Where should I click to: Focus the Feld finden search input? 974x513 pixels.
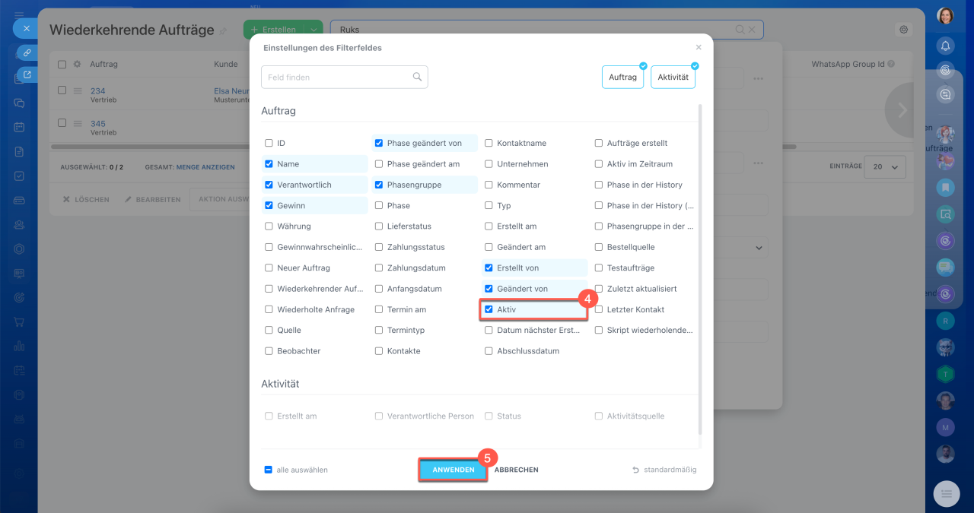344,77
